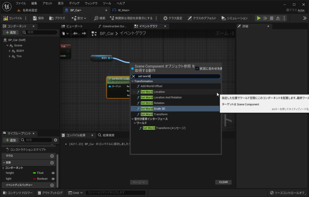Clear search with X icon
The height and width of the screenshot is (197, 309).
click(x=133, y=76)
